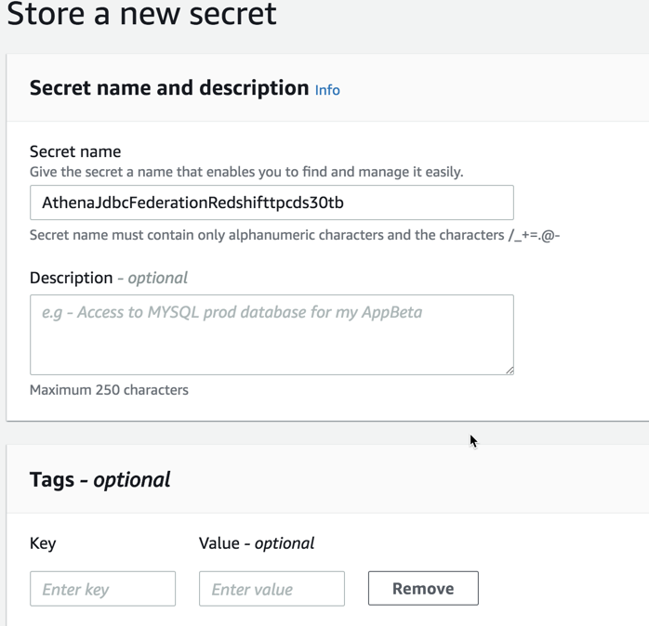Click the AthenaJdbcFederationRedshifttpcds30tb text
Image resolution: width=649 pixels, height=626 pixels.
[x=193, y=202]
